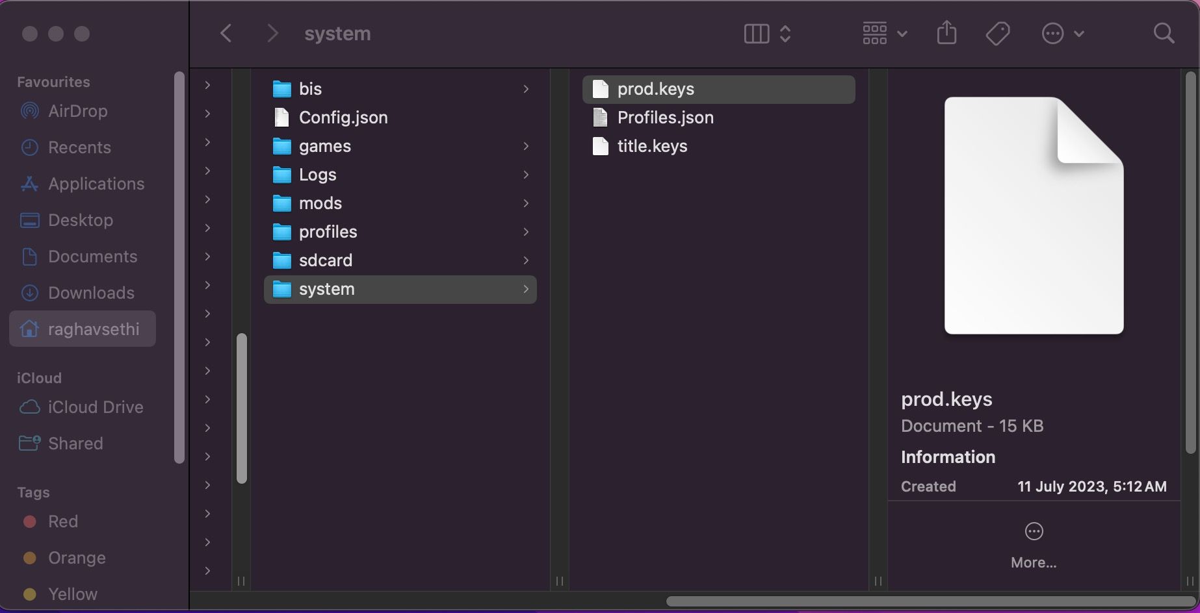1200x613 pixels.
Task: Expand the sdcard folder chevron
Action: click(x=526, y=260)
